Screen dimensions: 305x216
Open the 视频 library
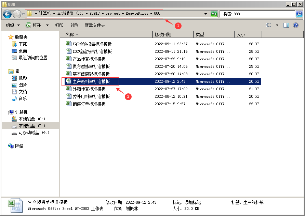tap(23, 78)
